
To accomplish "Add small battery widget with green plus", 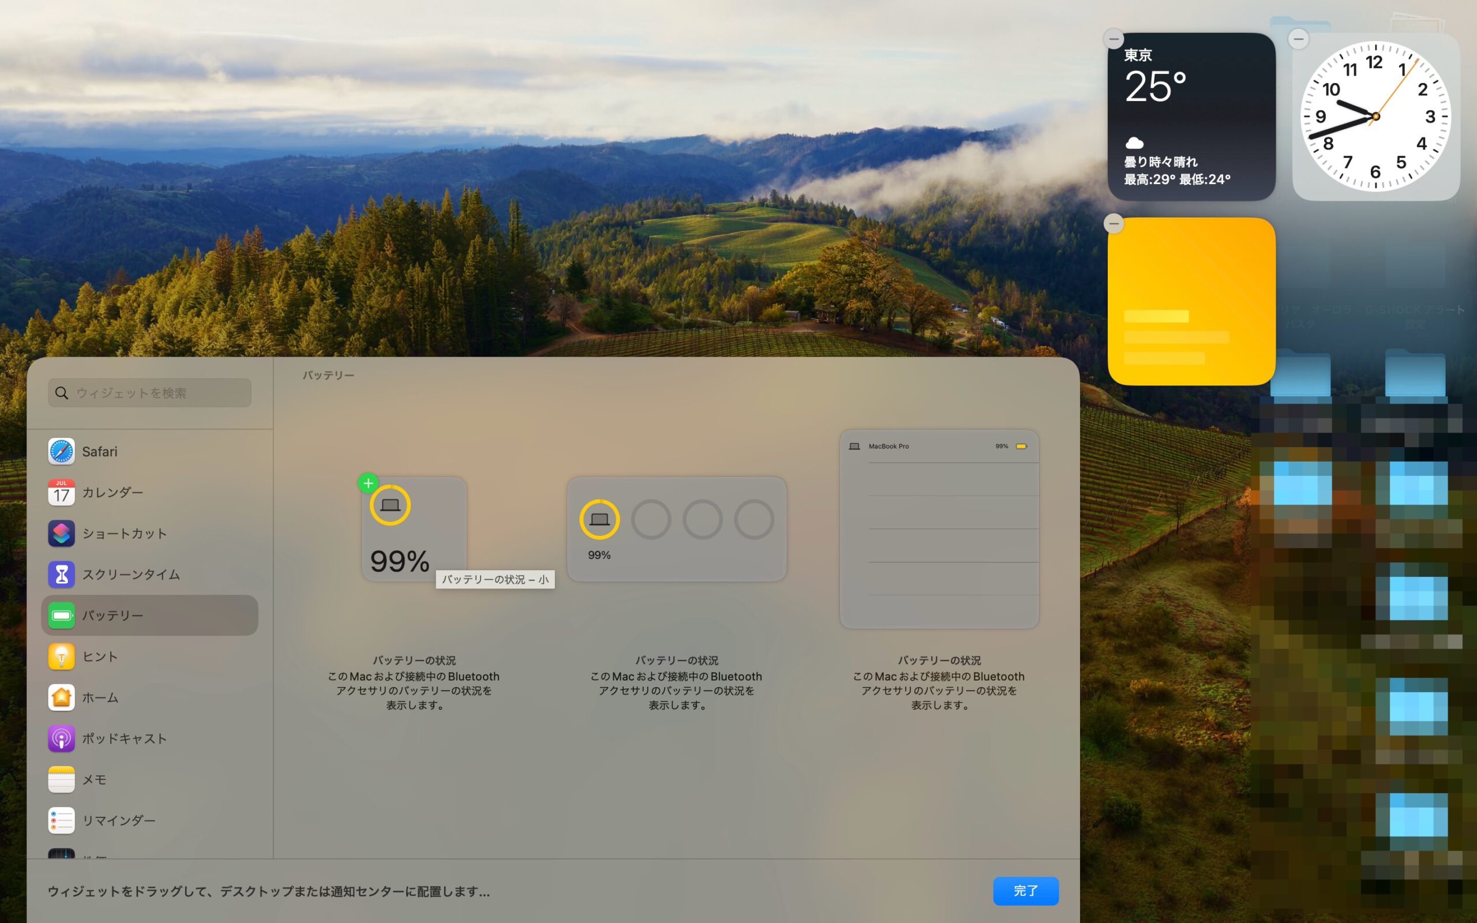I will tap(368, 483).
